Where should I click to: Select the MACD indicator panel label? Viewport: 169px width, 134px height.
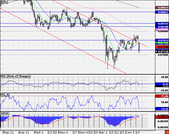[4, 113]
